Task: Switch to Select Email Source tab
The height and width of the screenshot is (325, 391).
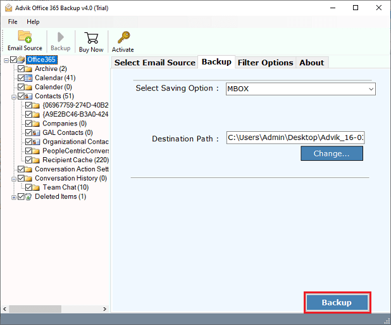Action: (155, 63)
